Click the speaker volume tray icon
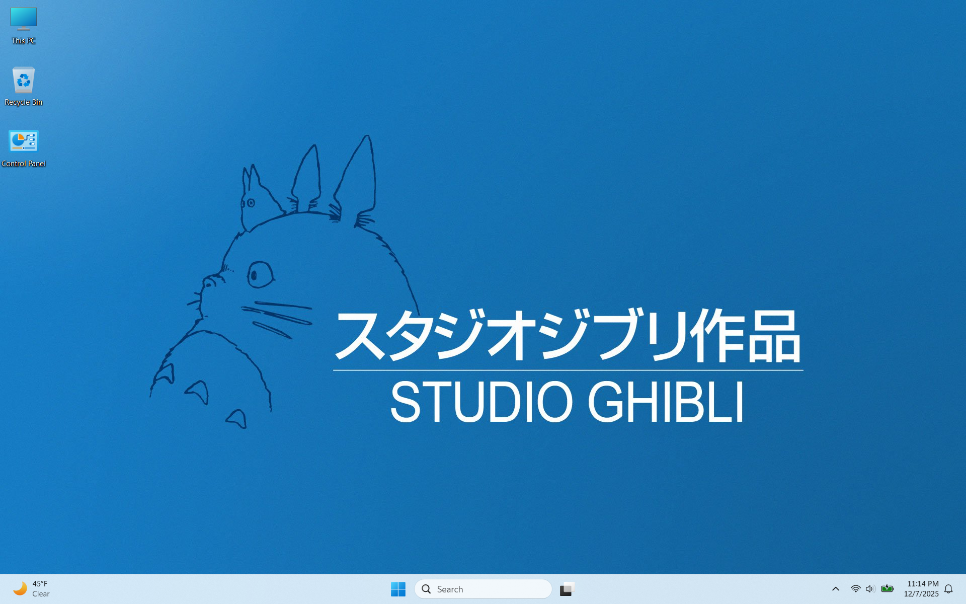966x604 pixels. pyautogui.click(x=870, y=588)
